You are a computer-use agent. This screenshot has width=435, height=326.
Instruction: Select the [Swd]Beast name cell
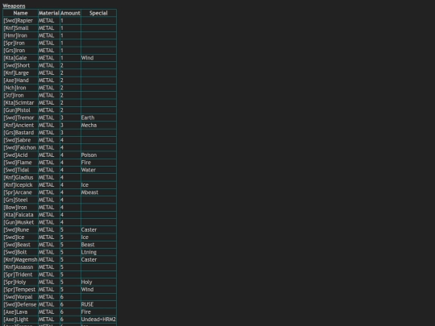20,245
